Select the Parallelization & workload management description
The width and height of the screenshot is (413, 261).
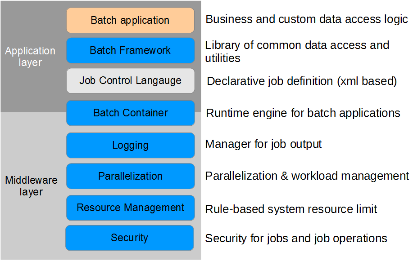point(307,176)
